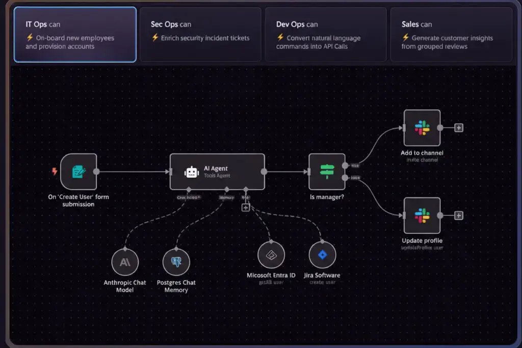Click the plus button after Add to channel

point(458,128)
